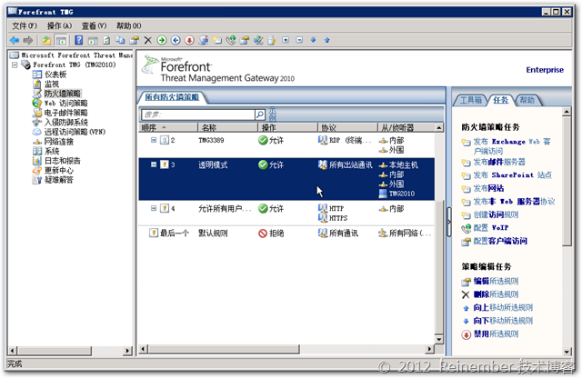The image size is (582, 378).
Task: Click rules list vertical scrollbar down arrow
Action: click(439, 339)
